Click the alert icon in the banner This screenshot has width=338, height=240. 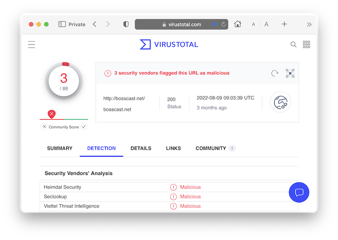pyautogui.click(x=108, y=74)
